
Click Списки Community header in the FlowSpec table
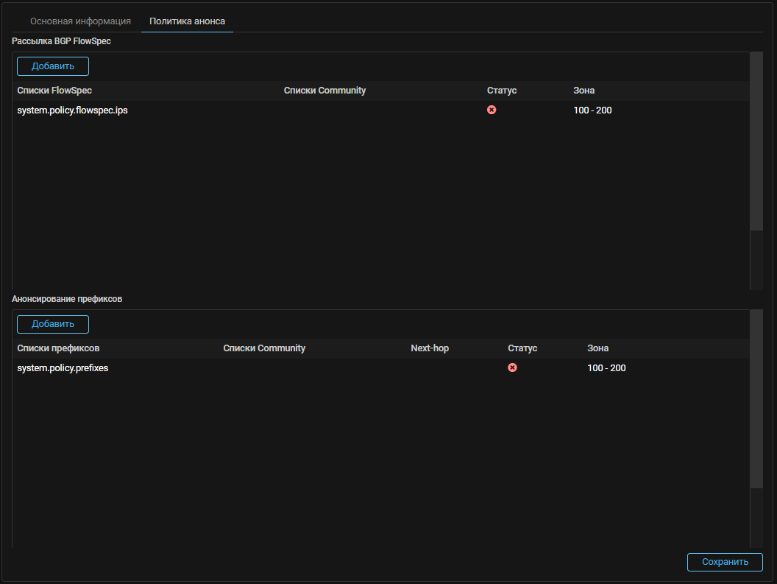(324, 91)
